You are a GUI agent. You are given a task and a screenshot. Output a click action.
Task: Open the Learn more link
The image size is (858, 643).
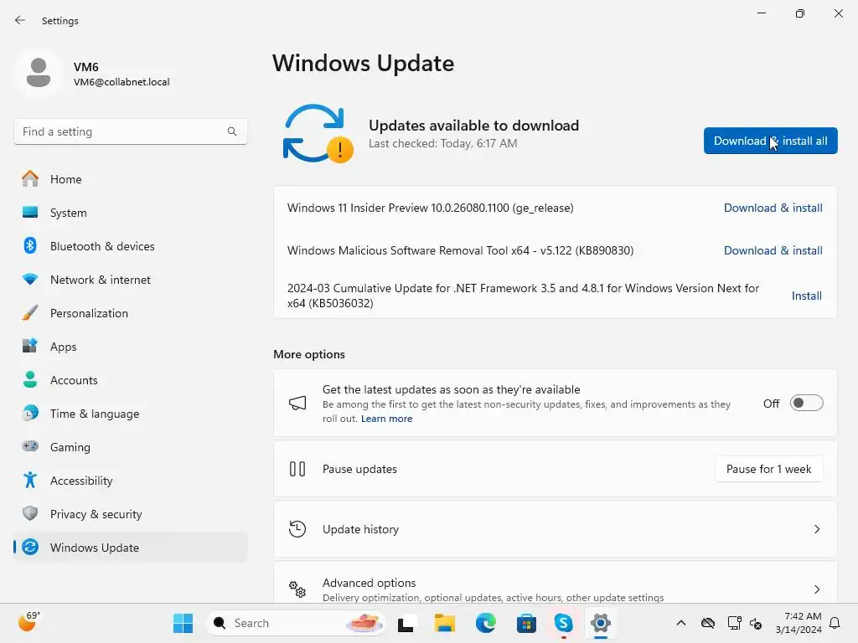386,419
